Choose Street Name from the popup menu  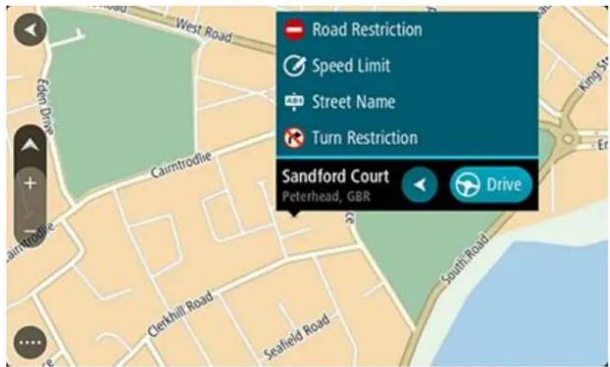tap(407, 102)
